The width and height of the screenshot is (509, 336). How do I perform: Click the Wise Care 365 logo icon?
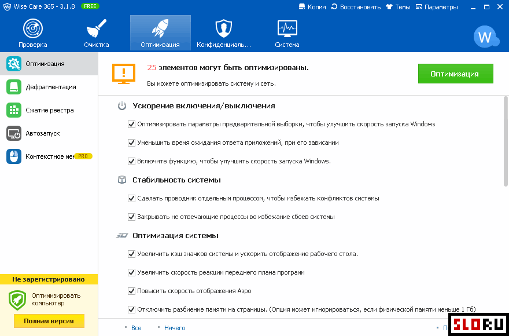point(7,7)
